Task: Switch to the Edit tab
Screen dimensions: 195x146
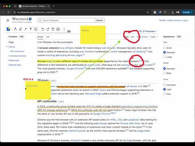Action: [x=132, y=37]
